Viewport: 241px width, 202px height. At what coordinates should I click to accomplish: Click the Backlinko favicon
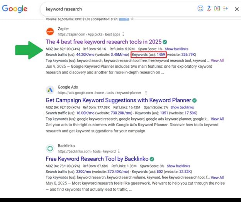[x=50, y=149]
